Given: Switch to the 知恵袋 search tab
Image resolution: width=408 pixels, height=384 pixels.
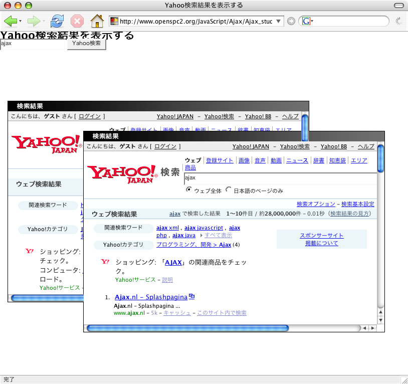Looking at the screenshot, I should click(337, 160).
